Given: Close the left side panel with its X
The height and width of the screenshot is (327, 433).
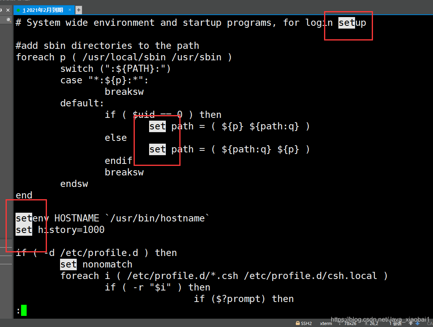Looking at the screenshot, I should (8, 10).
